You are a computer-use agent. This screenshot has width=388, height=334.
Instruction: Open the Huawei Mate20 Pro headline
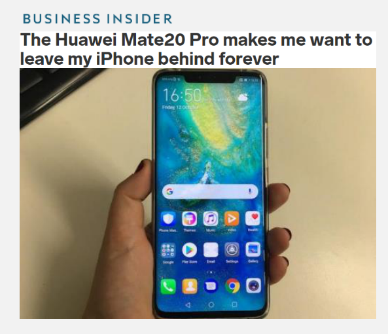coord(196,49)
